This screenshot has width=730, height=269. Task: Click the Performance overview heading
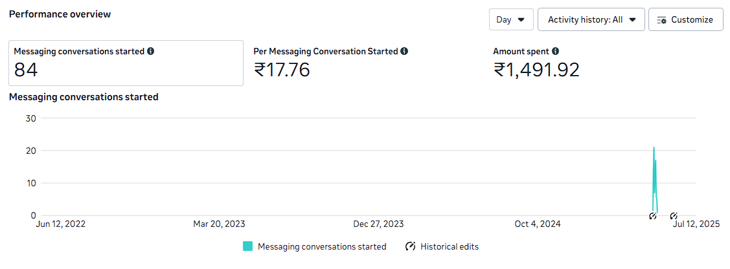(x=60, y=14)
